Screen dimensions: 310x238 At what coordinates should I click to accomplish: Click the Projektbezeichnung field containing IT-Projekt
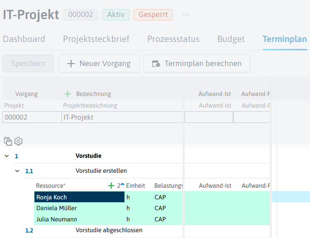coord(122,117)
